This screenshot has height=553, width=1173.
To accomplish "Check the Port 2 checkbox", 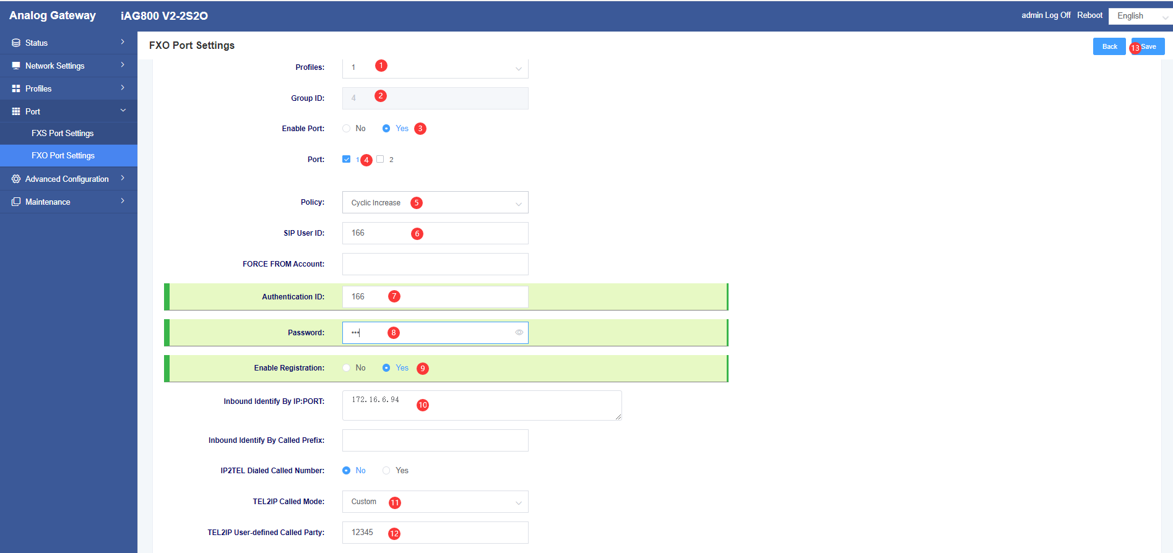I will click(380, 159).
